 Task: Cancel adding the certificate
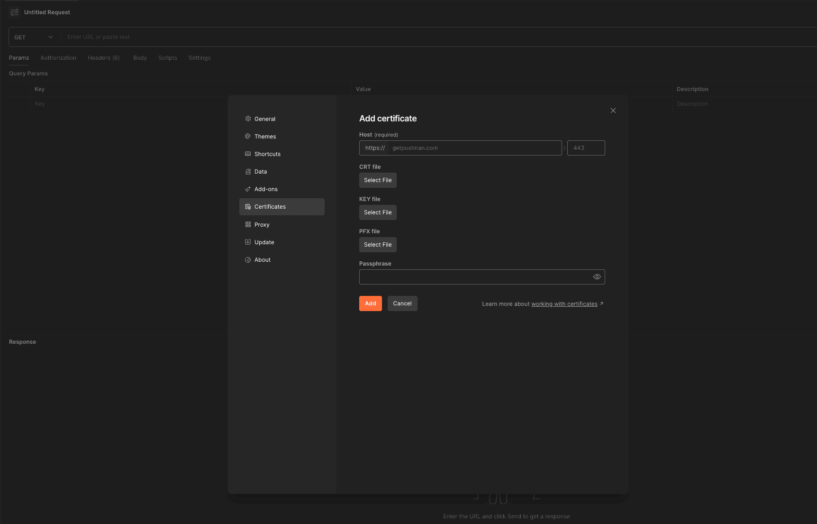(x=402, y=303)
